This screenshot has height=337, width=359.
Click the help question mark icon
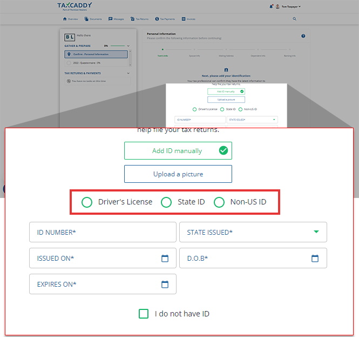point(303,36)
